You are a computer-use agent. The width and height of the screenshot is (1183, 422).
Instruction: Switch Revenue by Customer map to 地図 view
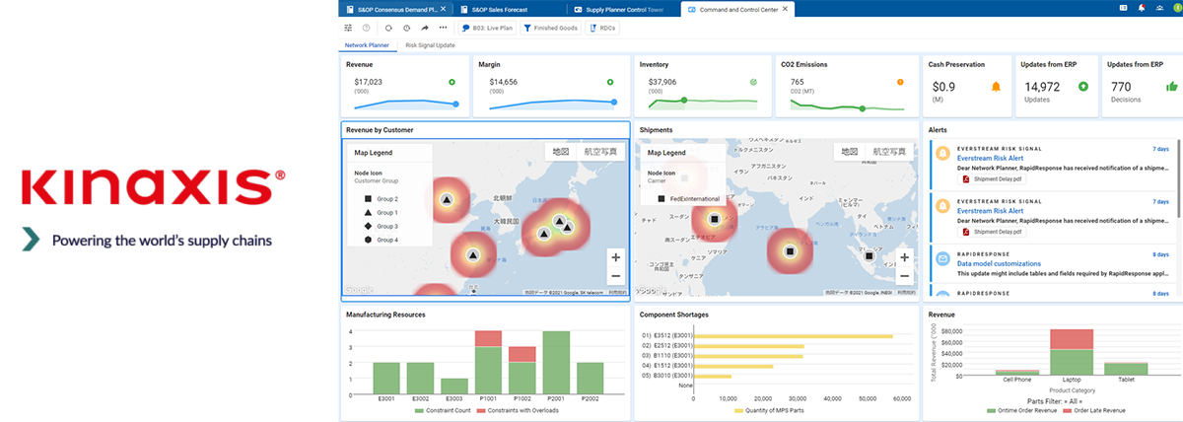tap(560, 152)
